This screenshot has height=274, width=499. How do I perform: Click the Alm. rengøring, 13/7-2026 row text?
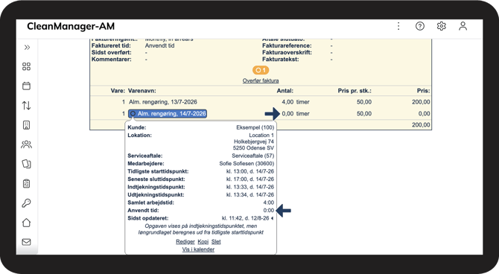pos(163,102)
